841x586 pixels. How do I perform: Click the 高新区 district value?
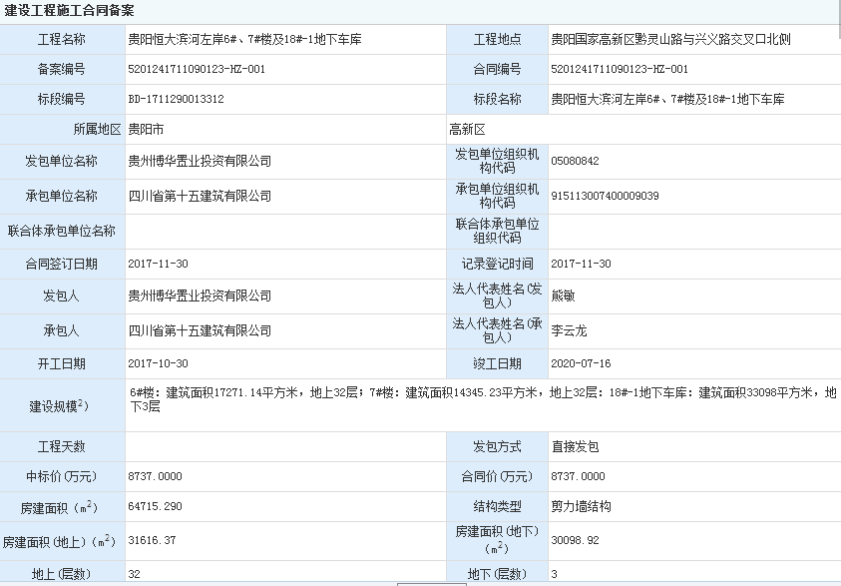467,130
